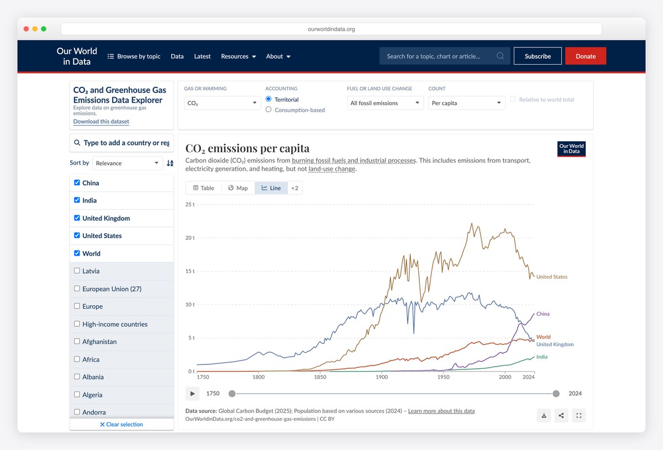663x450 pixels.
Task: Open the Download this dataset link
Action: [101, 121]
